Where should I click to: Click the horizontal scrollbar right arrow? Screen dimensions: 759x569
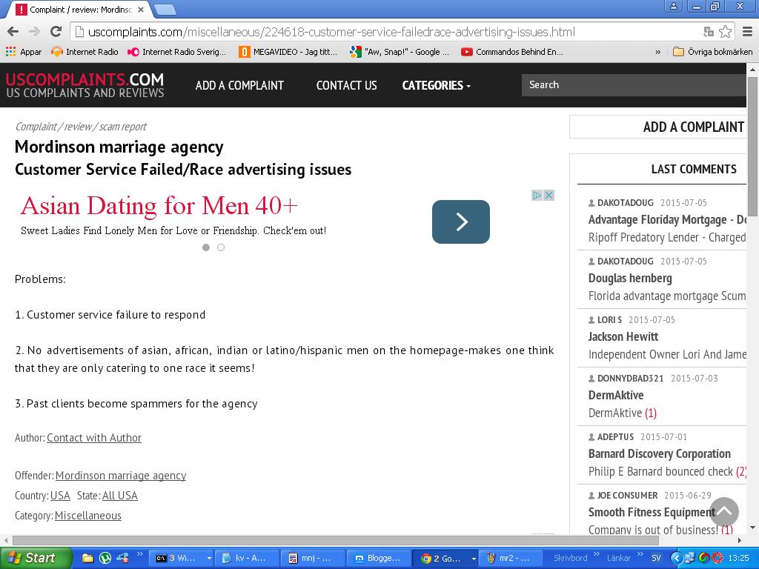740,540
